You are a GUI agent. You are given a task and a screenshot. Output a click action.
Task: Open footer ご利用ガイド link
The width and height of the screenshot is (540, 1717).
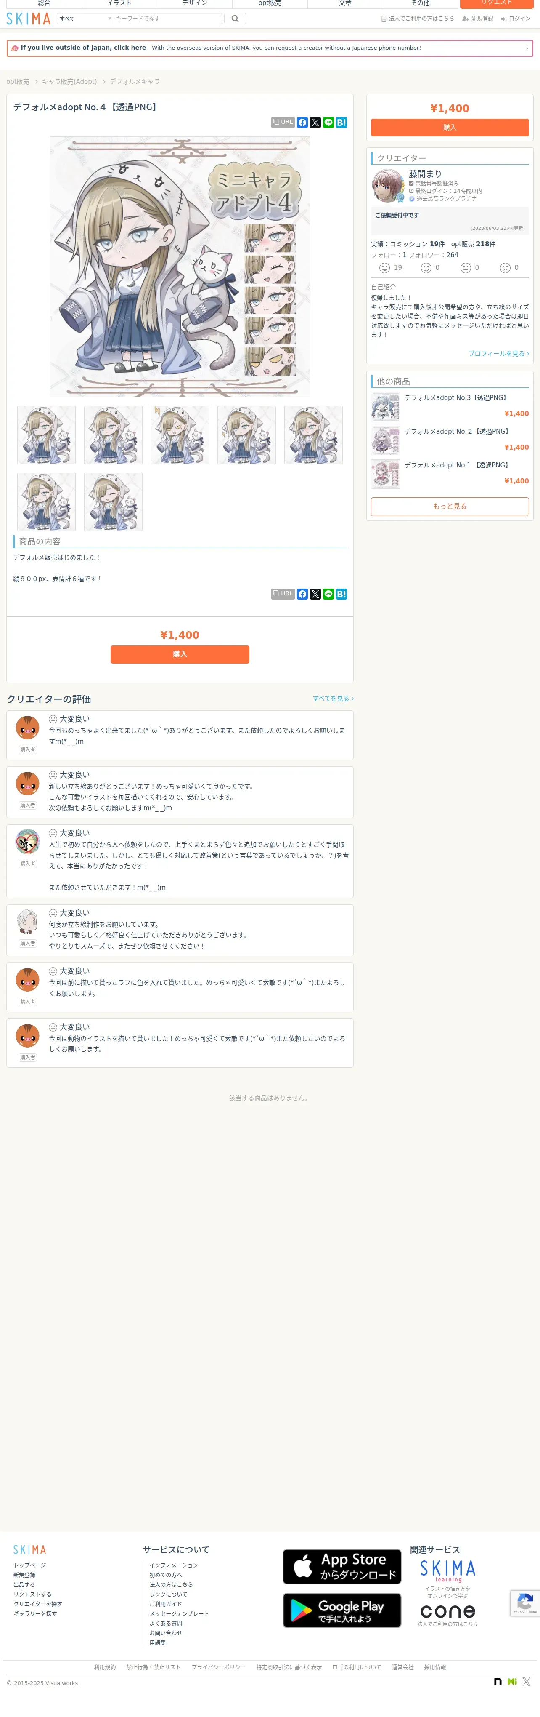point(166,1604)
